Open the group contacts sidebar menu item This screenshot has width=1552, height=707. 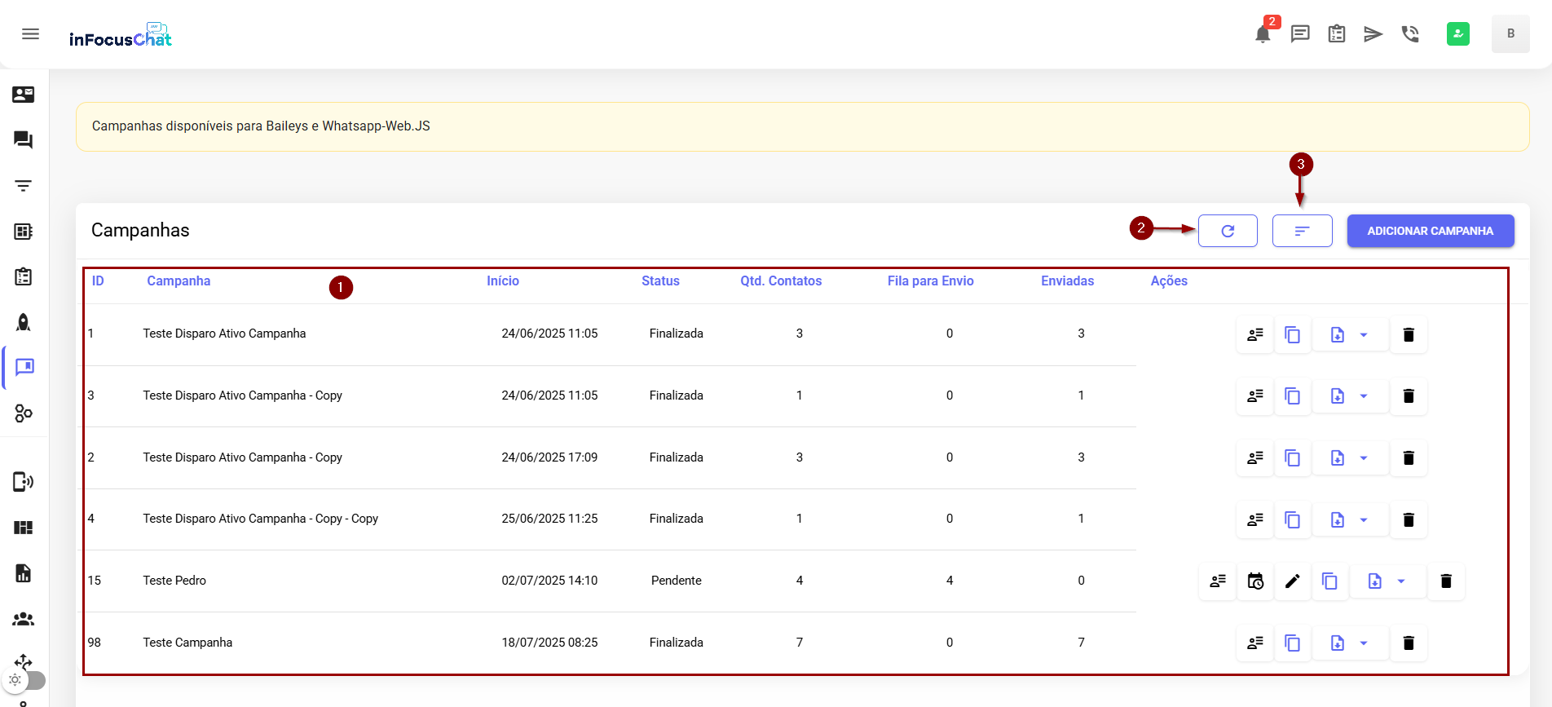pyautogui.click(x=24, y=619)
